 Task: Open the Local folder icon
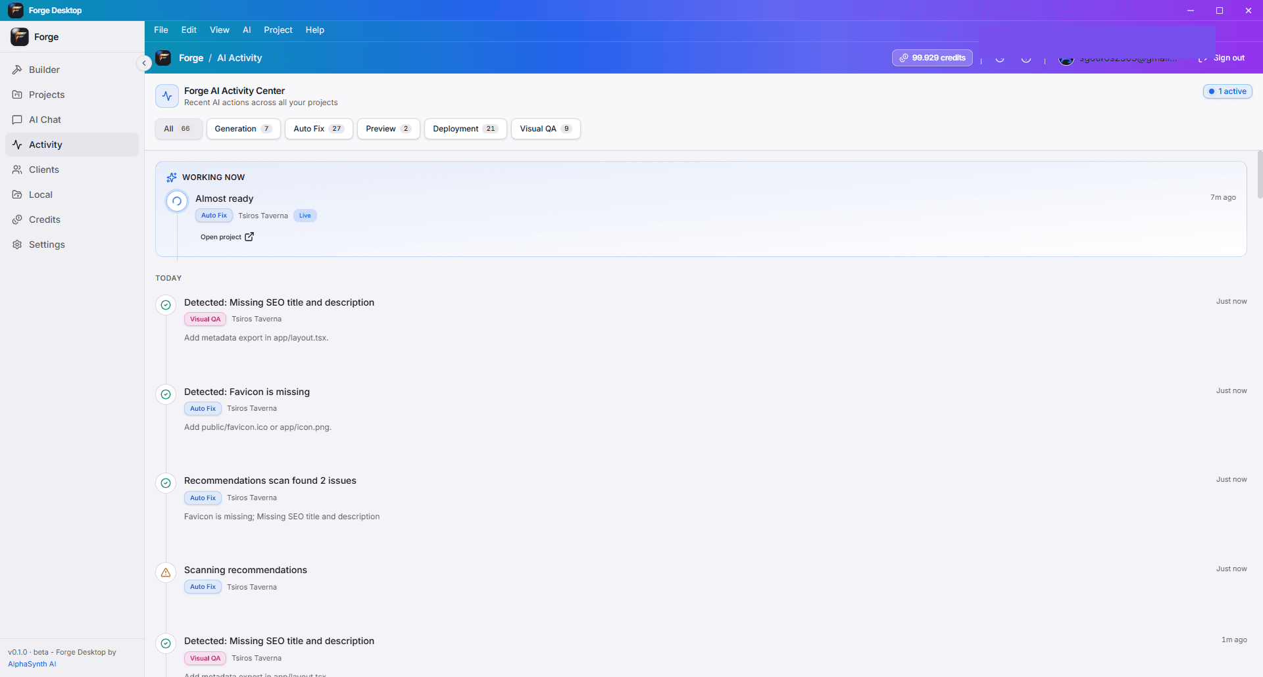[17, 195]
